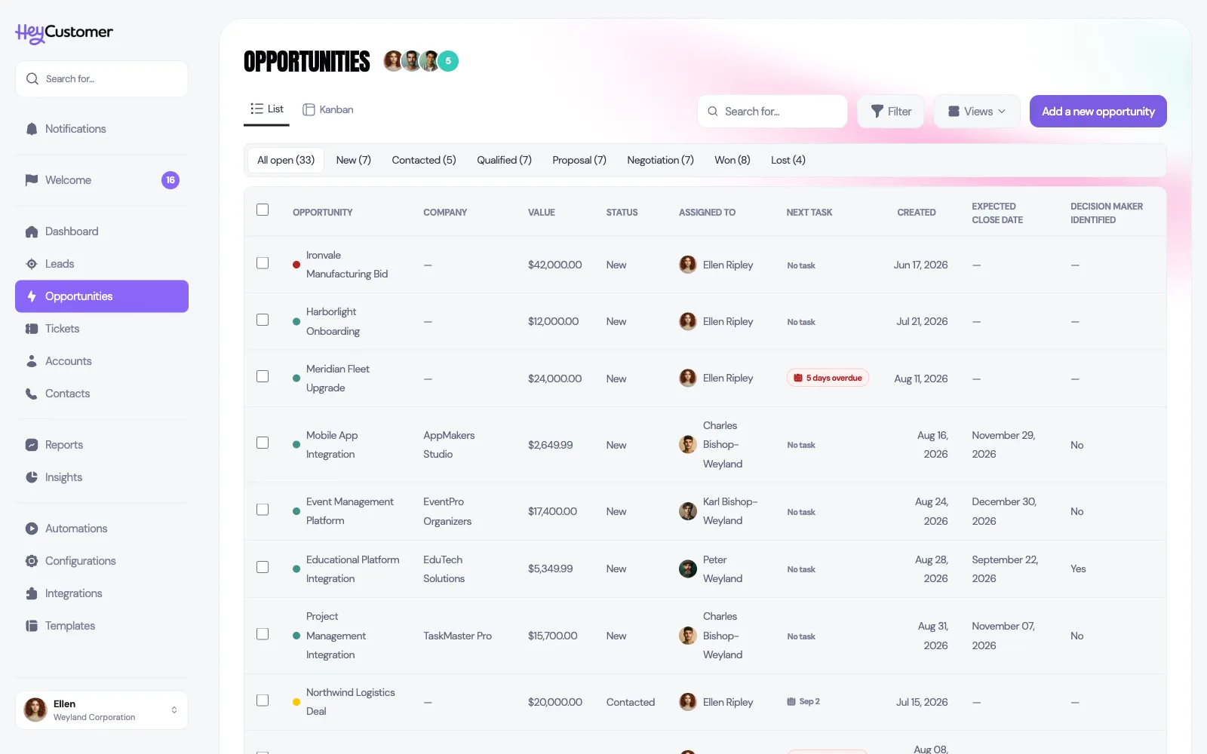Click the funnel icon on Filter

point(877,112)
